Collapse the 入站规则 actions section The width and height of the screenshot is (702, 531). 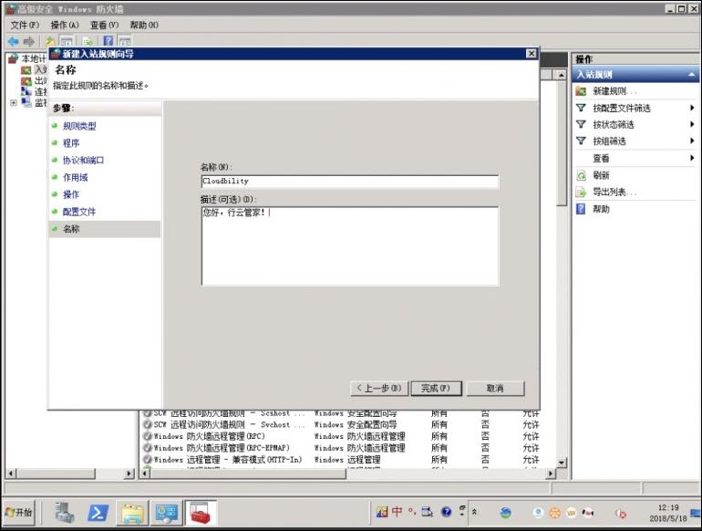coord(692,75)
